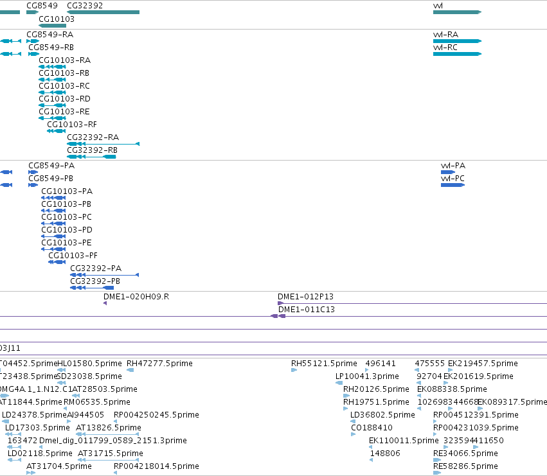Click the RP004250245.5prime EST label
This screenshot has height=476, width=547.
coord(156,415)
